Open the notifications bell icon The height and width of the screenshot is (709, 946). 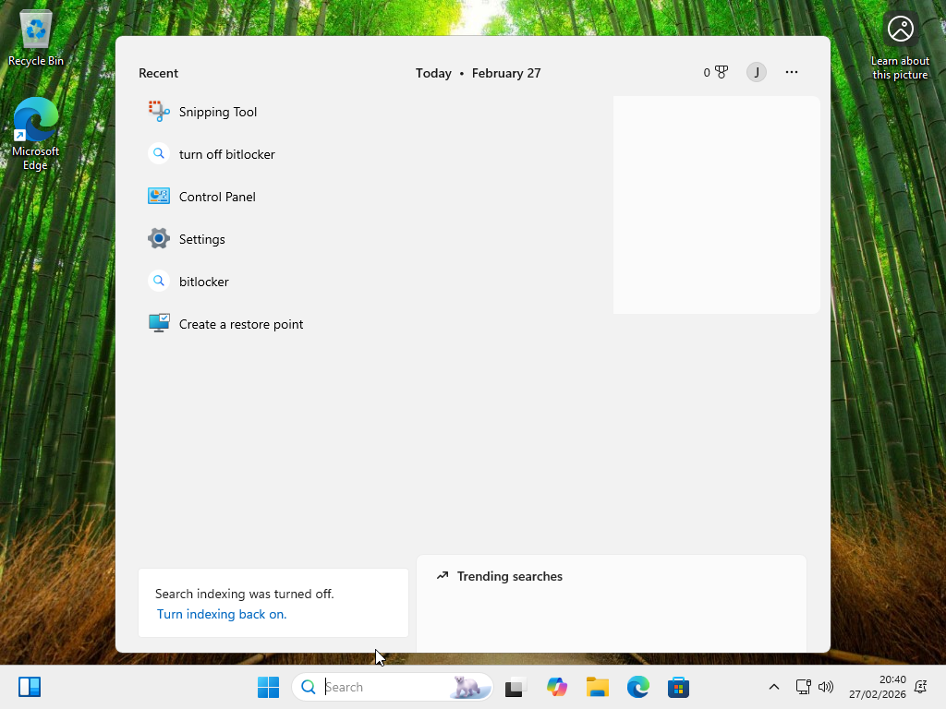pyautogui.click(x=921, y=687)
